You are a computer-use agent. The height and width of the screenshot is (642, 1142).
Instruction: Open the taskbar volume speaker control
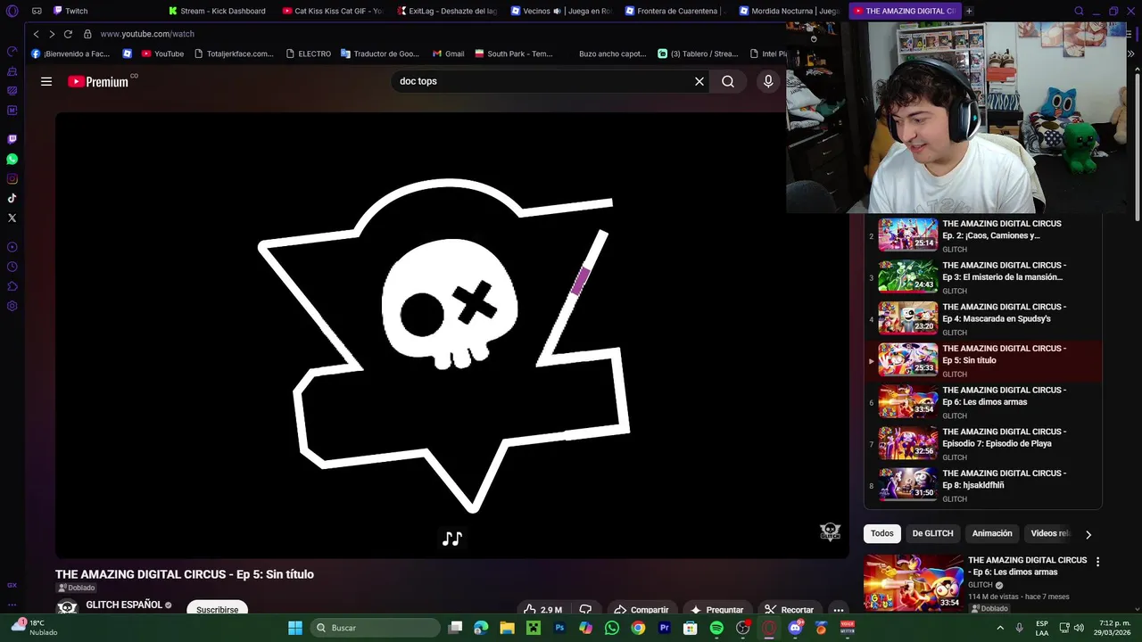coord(1079,627)
